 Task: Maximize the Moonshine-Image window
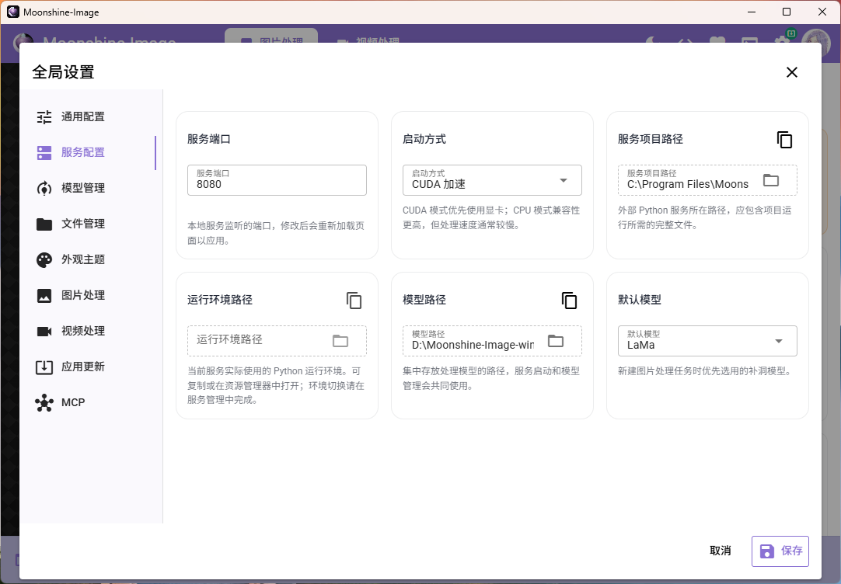(x=787, y=12)
